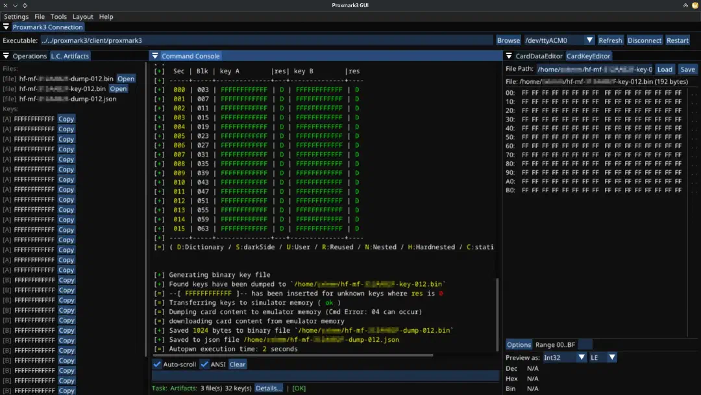This screenshot has width=701, height=395.
Task: Collapse the Command Console panel triangle
Action: point(155,56)
